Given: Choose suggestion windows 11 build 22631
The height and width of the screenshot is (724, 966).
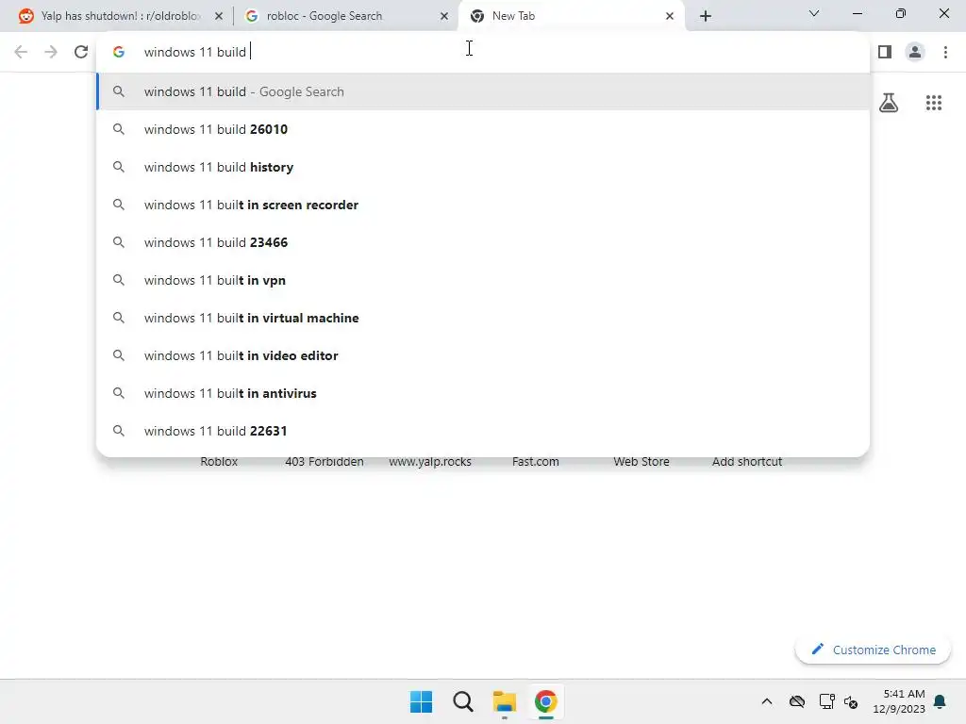Looking at the screenshot, I should pyautogui.click(x=483, y=431).
